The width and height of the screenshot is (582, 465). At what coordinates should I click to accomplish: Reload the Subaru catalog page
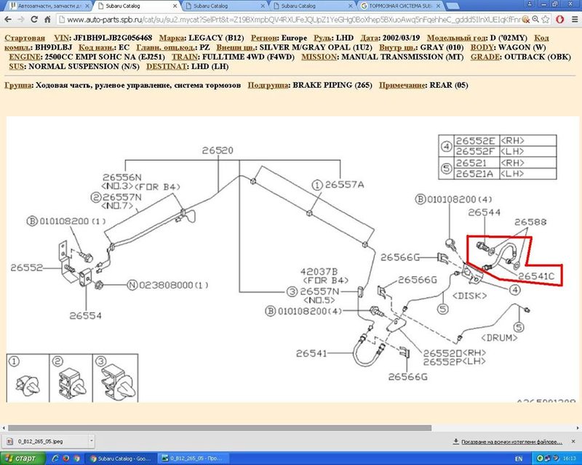pyautogui.click(x=34, y=20)
